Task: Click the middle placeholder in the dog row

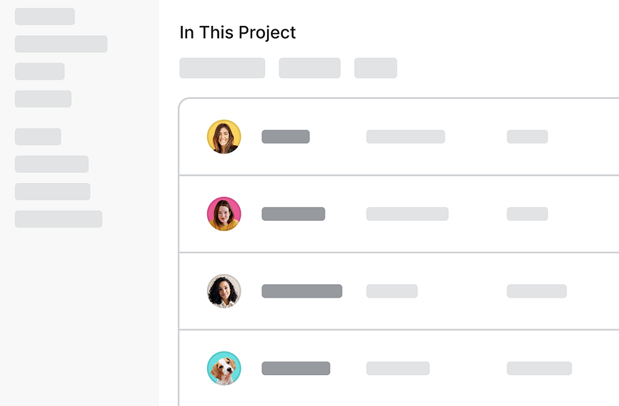Action: click(x=398, y=369)
